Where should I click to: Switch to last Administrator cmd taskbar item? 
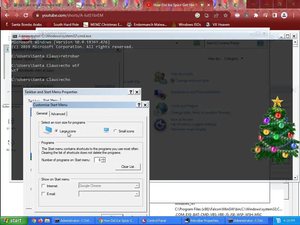(x=247, y=221)
